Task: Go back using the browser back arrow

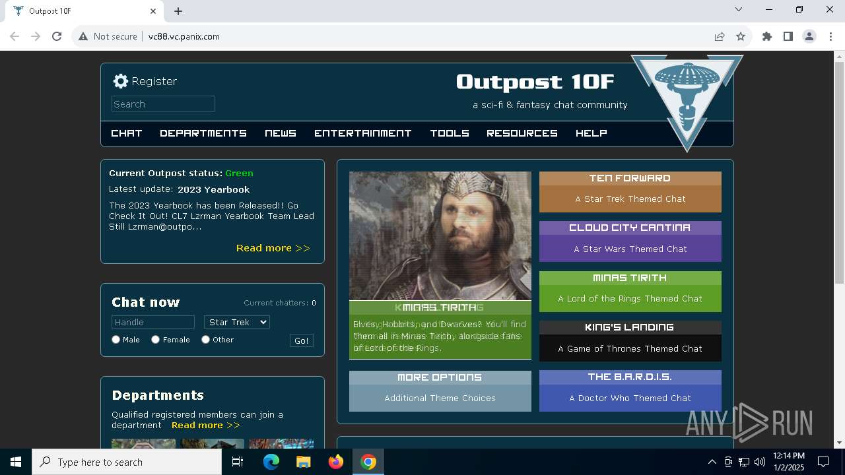Action: [x=15, y=36]
